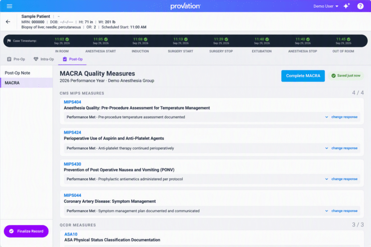
Task: Select the 11:02 In Room timestamp
Action: 62,41
